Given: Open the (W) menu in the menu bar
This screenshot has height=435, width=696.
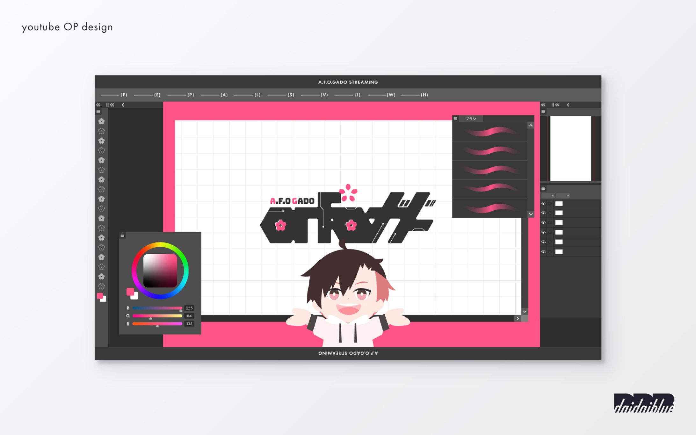Looking at the screenshot, I should click(x=391, y=95).
